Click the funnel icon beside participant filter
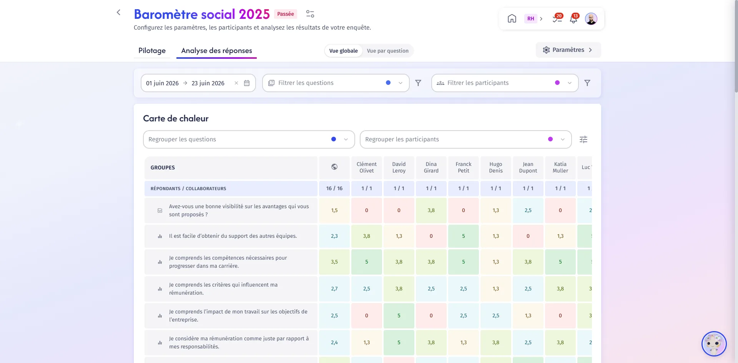This screenshot has height=363, width=738. [587, 83]
